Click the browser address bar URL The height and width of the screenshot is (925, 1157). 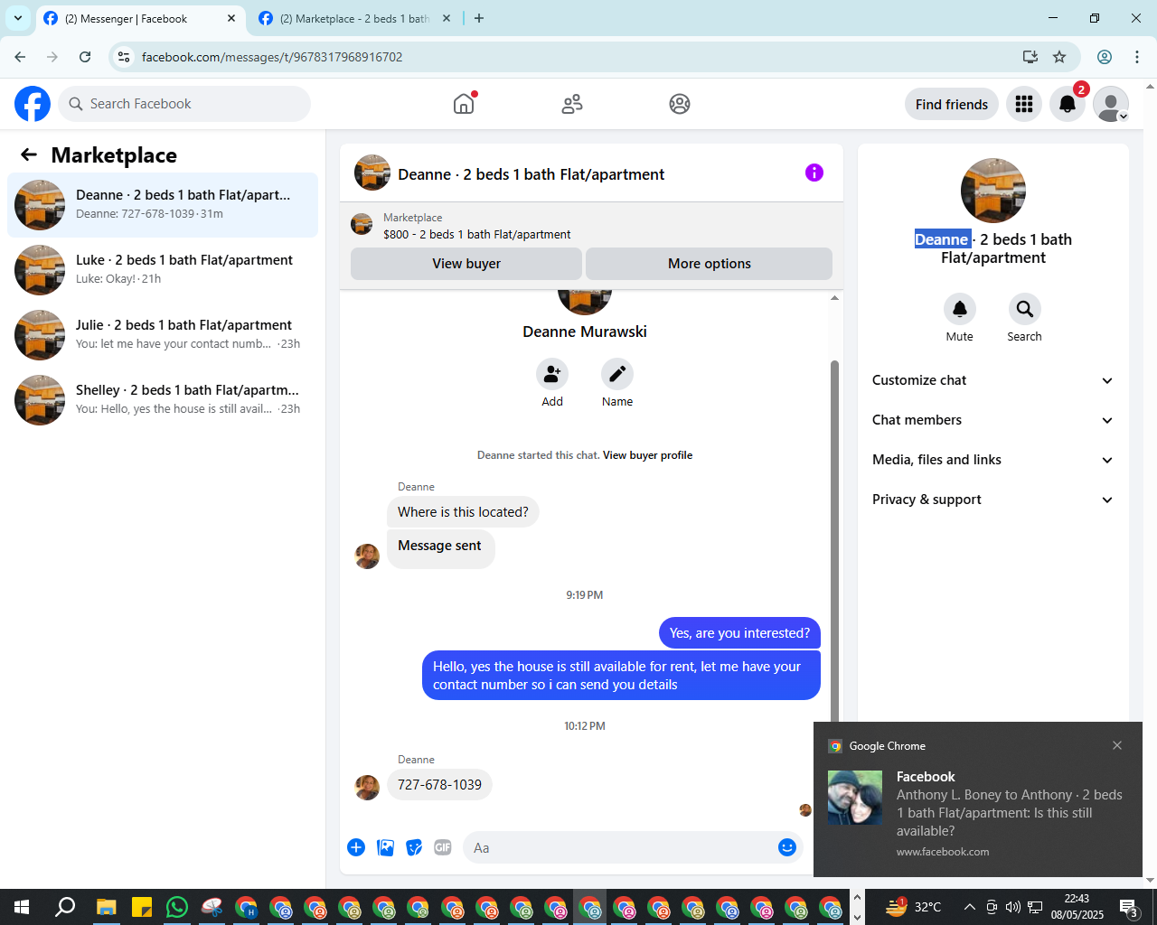(x=272, y=57)
